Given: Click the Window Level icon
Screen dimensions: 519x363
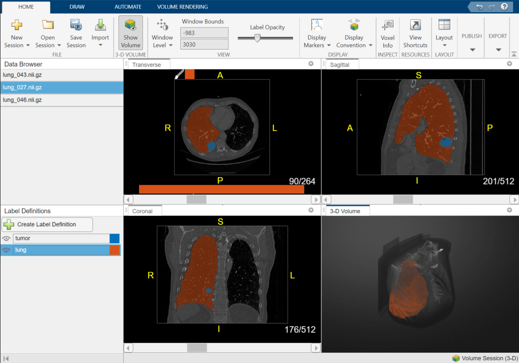Looking at the screenshot, I should (163, 25).
